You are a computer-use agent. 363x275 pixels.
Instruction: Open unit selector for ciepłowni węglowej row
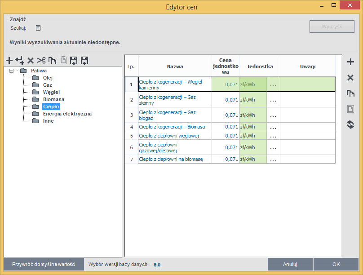tap(273, 136)
